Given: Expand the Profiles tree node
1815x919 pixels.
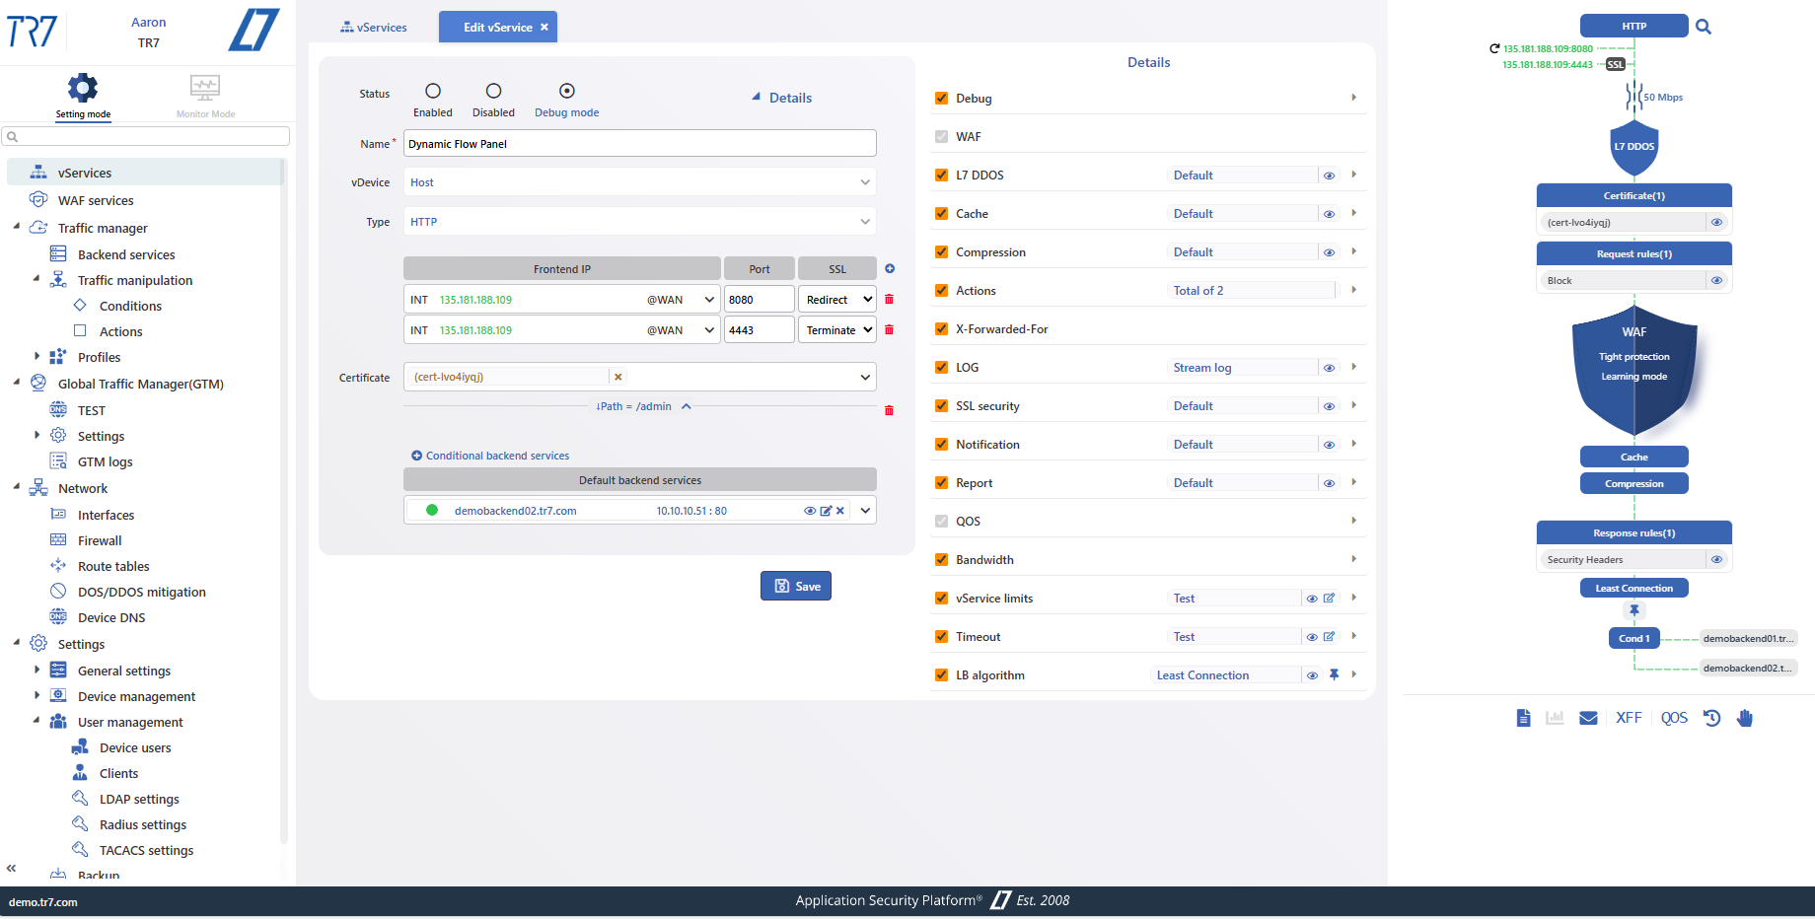Looking at the screenshot, I should click(x=37, y=357).
